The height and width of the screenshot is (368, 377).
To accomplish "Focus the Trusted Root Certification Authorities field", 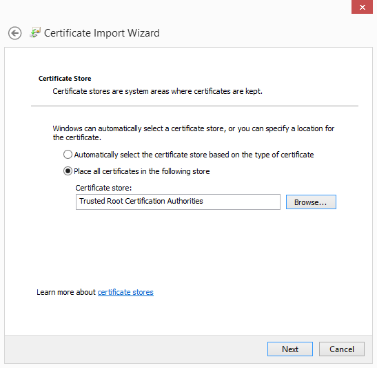I will [178, 202].
